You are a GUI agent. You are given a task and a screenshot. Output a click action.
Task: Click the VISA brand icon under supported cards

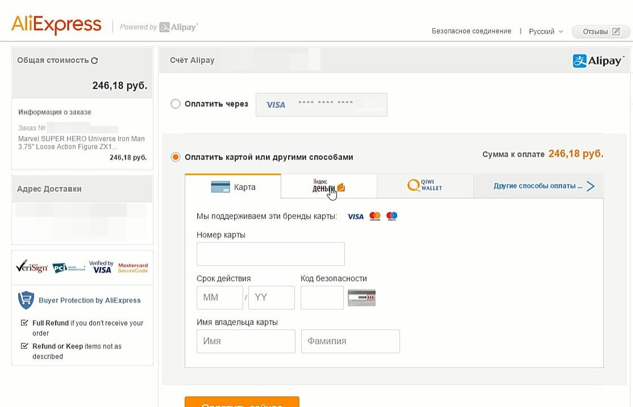(355, 217)
